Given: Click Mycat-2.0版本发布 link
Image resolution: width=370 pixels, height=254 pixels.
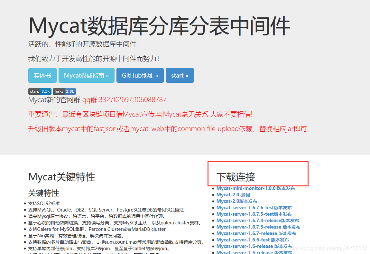Looking at the screenshot, I should (237, 201).
